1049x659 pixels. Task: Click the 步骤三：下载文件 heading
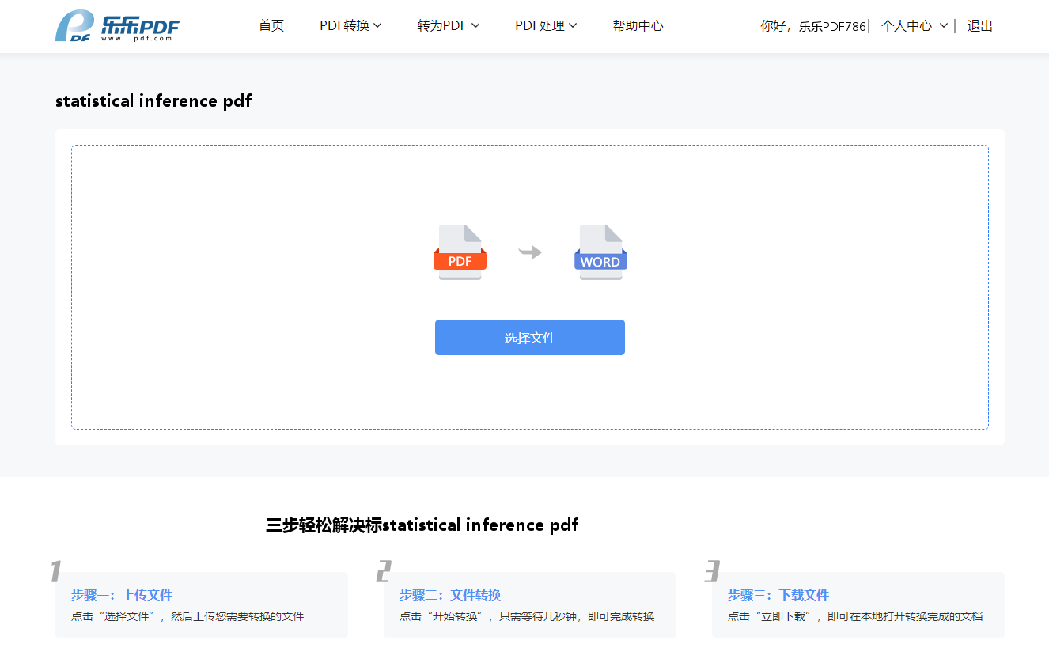tap(778, 595)
